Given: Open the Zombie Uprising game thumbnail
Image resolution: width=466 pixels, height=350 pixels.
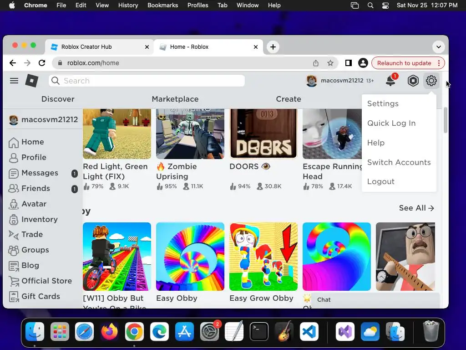Looking at the screenshot, I should point(190,134).
